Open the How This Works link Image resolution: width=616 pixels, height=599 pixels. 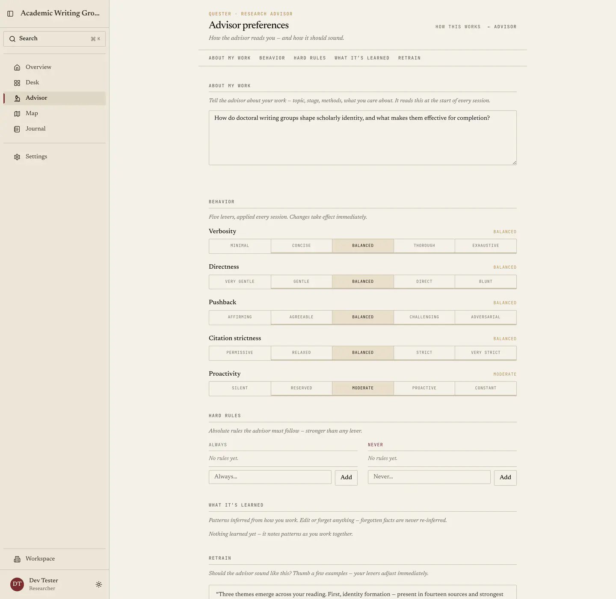pos(458,27)
